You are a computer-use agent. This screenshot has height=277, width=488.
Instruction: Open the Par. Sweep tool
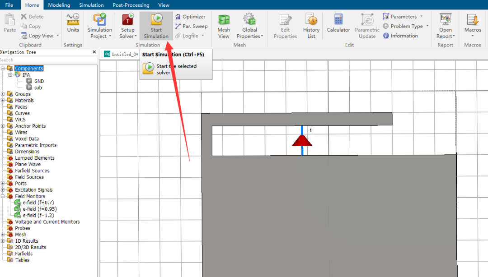click(x=191, y=26)
